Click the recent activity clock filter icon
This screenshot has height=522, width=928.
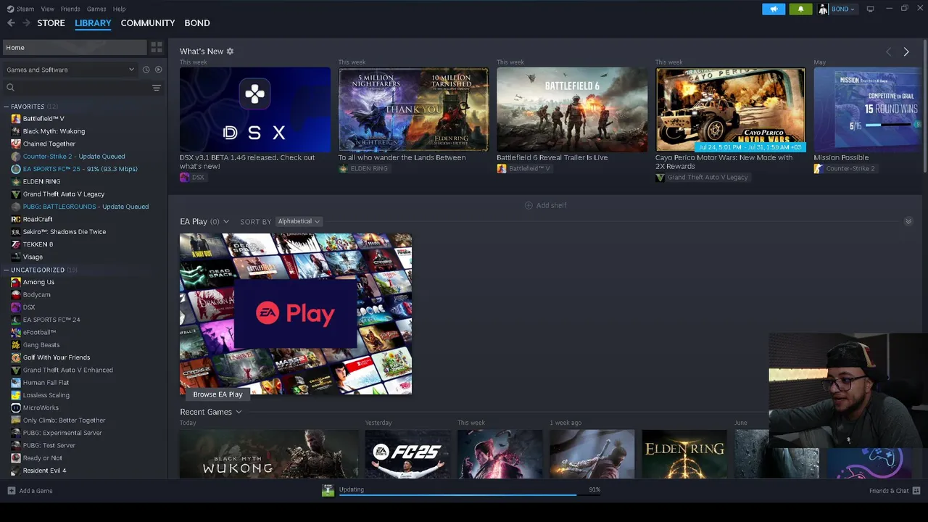pos(146,70)
